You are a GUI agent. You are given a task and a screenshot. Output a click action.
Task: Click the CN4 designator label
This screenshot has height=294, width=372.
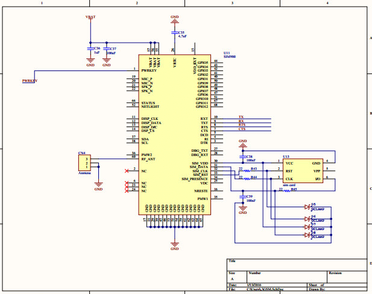pos(82,153)
